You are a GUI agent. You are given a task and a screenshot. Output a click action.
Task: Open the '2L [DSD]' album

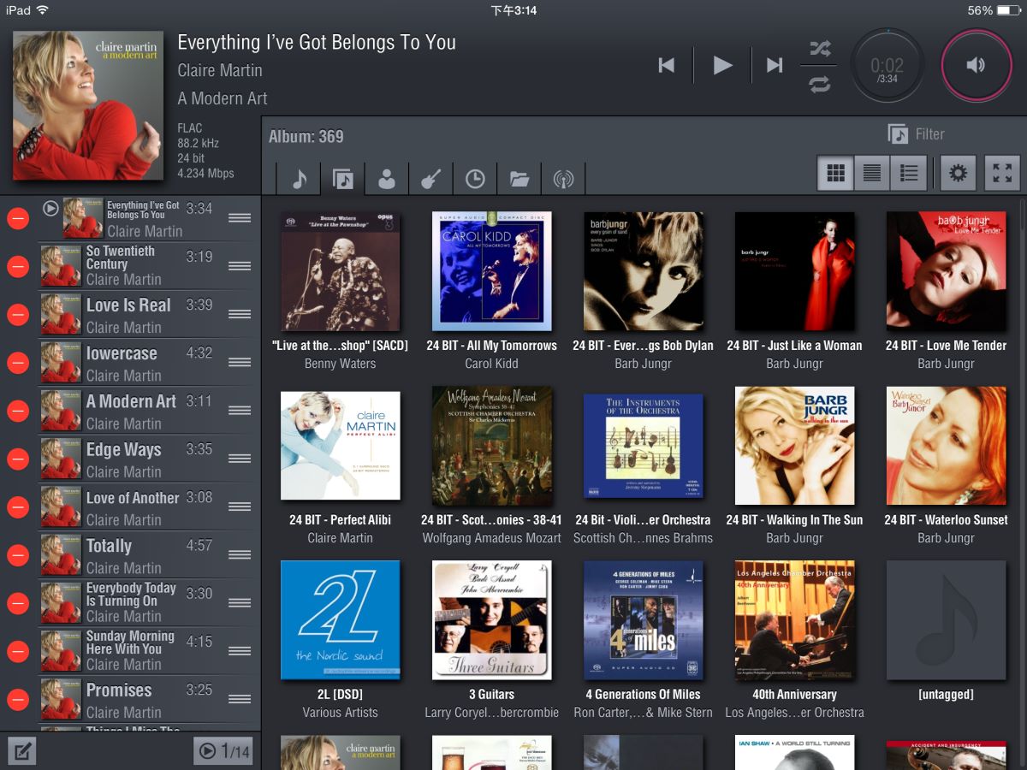pos(340,620)
